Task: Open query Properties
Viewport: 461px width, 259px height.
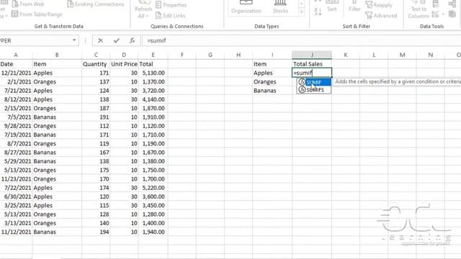Action: 171,5
